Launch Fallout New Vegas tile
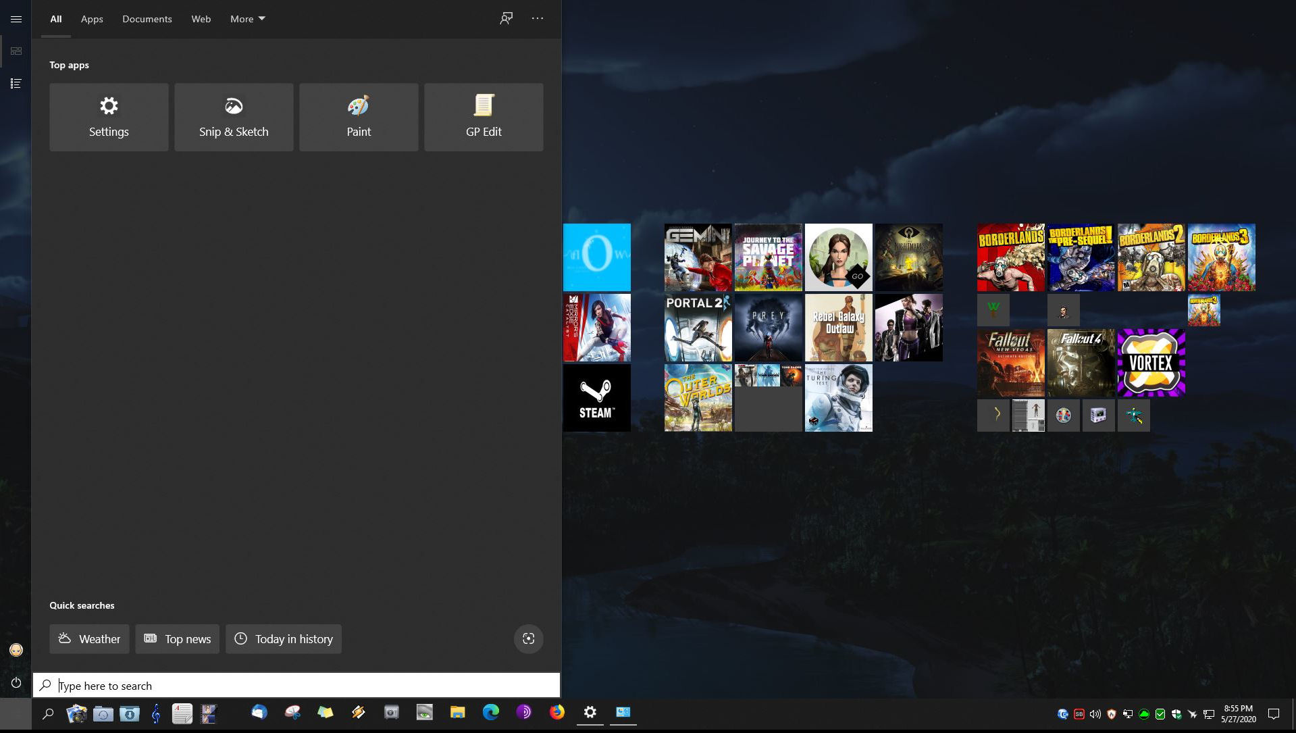 [1011, 363]
